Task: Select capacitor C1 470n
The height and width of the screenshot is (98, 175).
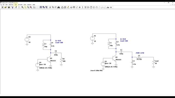Action: pos(121,52)
